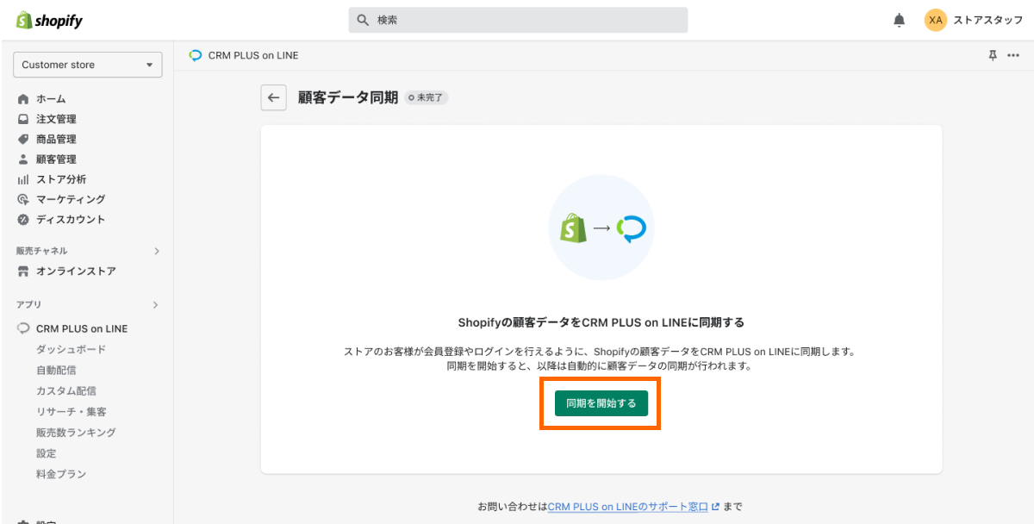Image resolution: width=1034 pixels, height=524 pixels.
Task: Click the CRM PLUS bubble icon in illustration
Action: pos(631,228)
